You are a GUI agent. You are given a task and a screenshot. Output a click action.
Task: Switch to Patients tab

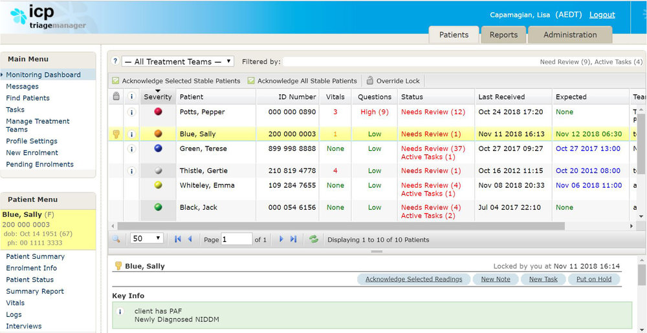[x=454, y=35]
